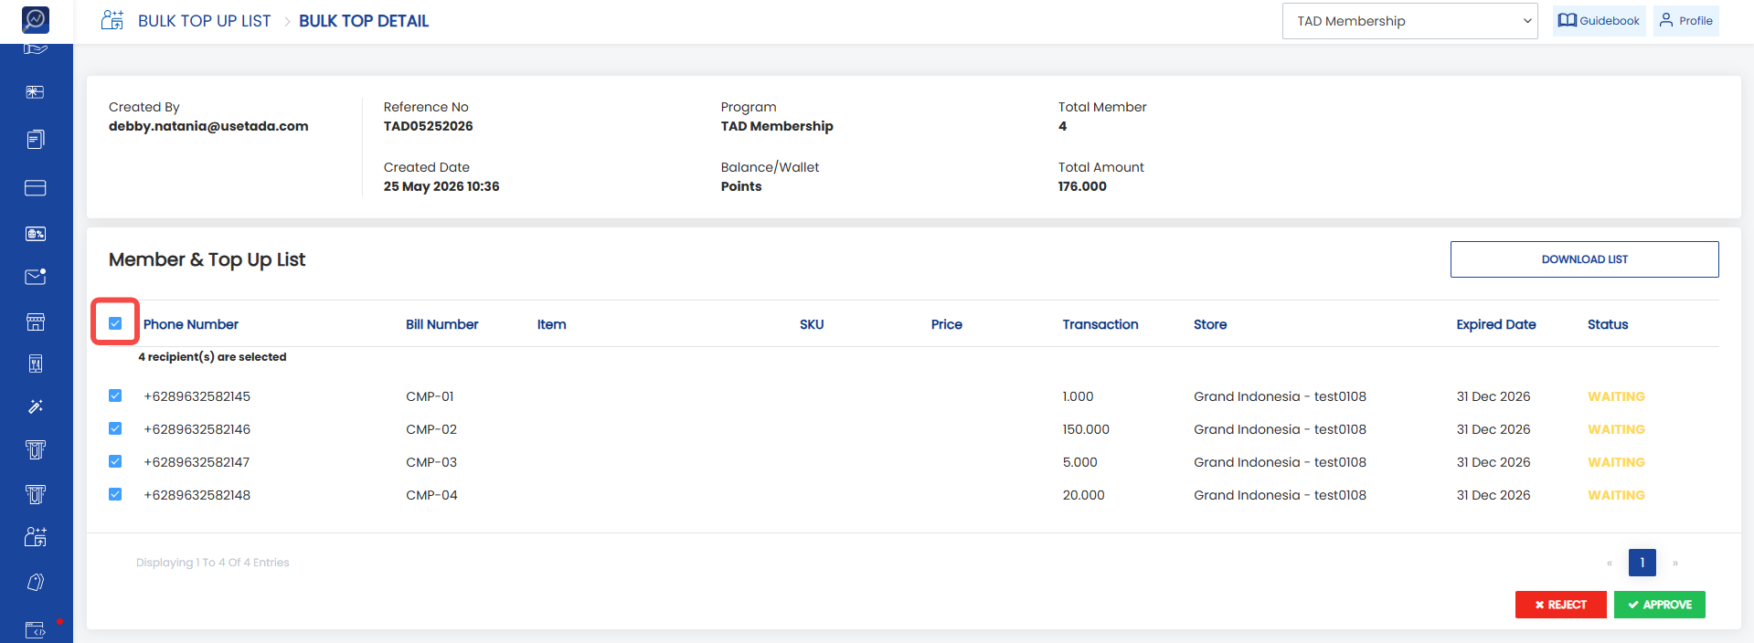1754x643 pixels.
Task: Click the WAITING status of CMP-04
Action: [1616, 495]
